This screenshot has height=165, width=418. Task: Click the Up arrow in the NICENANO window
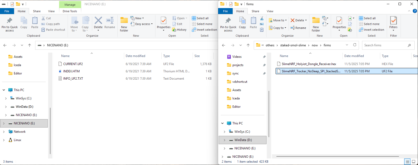pyautogui.click(x=30, y=45)
